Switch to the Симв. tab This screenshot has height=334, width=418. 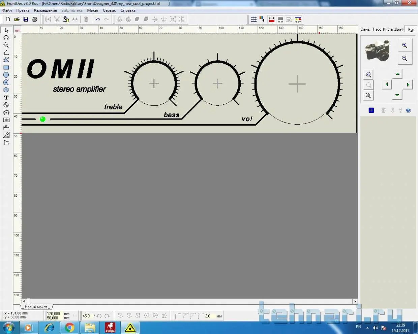[365, 29]
